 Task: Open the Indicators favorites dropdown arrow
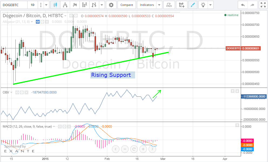click(159, 5)
